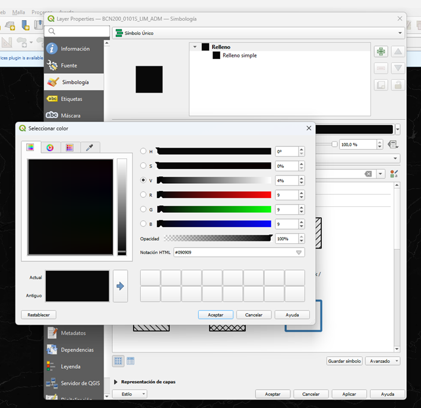Open the Metadatos section
This screenshot has width=421, height=408.
point(74,333)
